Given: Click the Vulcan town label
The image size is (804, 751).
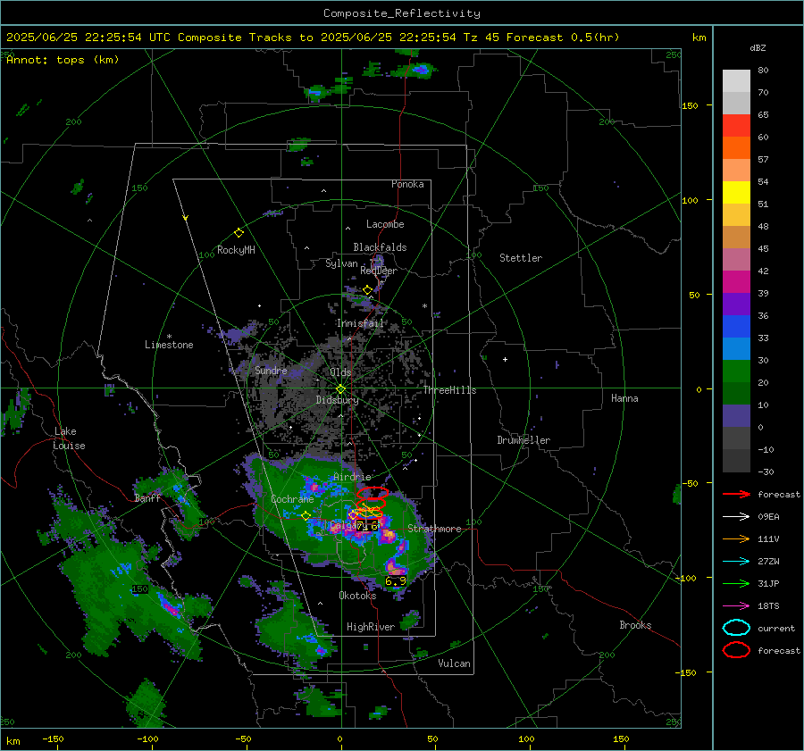Looking at the screenshot, I should pyautogui.click(x=454, y=663).
